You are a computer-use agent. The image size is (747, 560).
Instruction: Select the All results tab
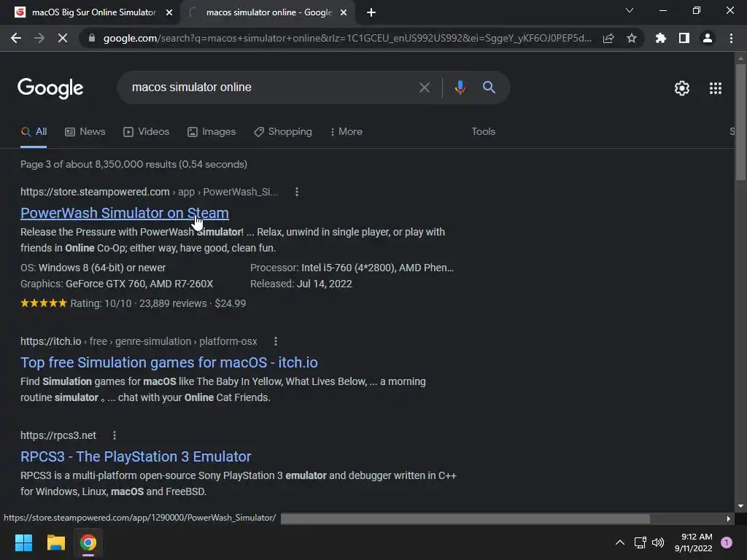(34, 132)
